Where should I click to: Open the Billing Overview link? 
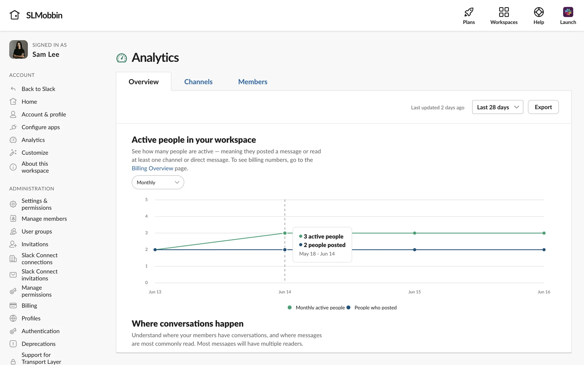[152, 168]
